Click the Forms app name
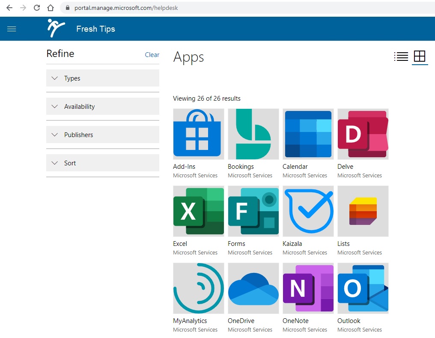 click(x=236, y=244)
